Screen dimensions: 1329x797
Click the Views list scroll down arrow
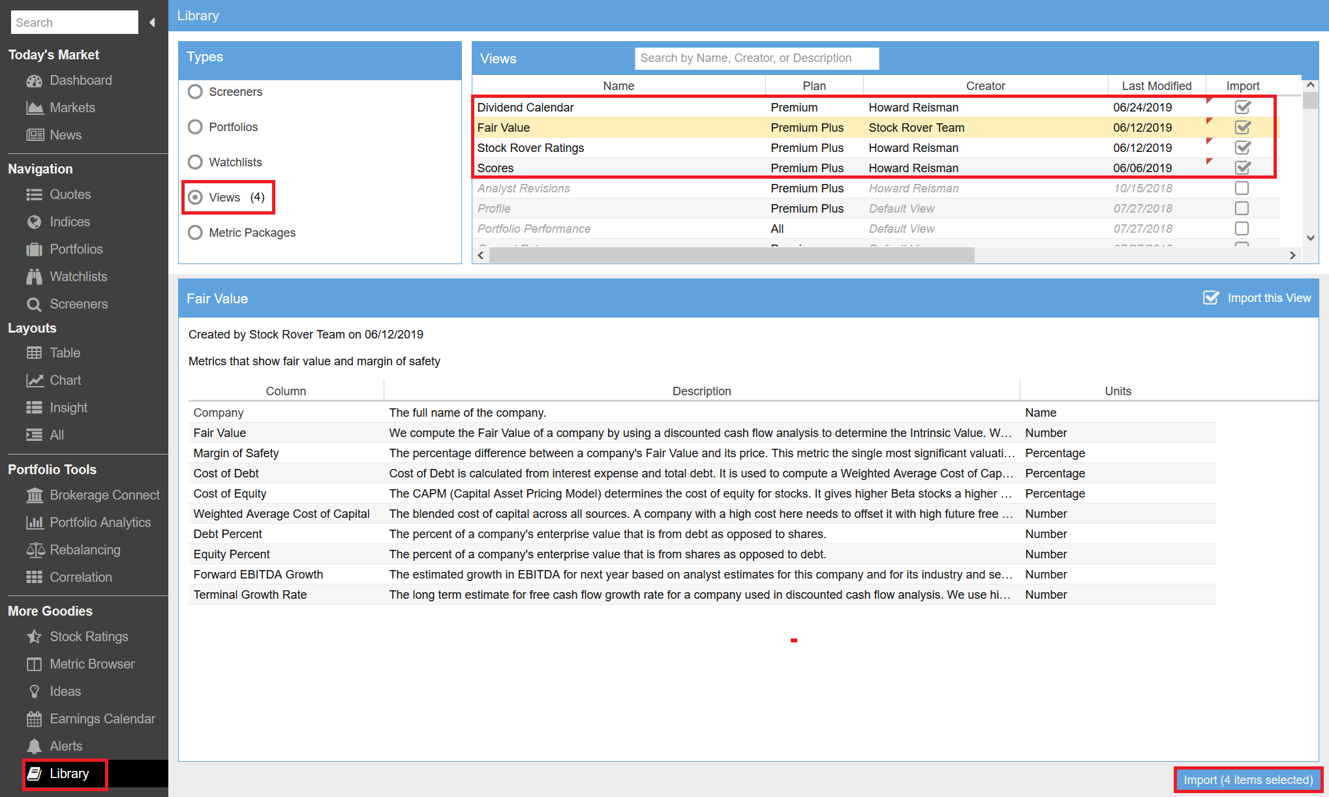1311,239
